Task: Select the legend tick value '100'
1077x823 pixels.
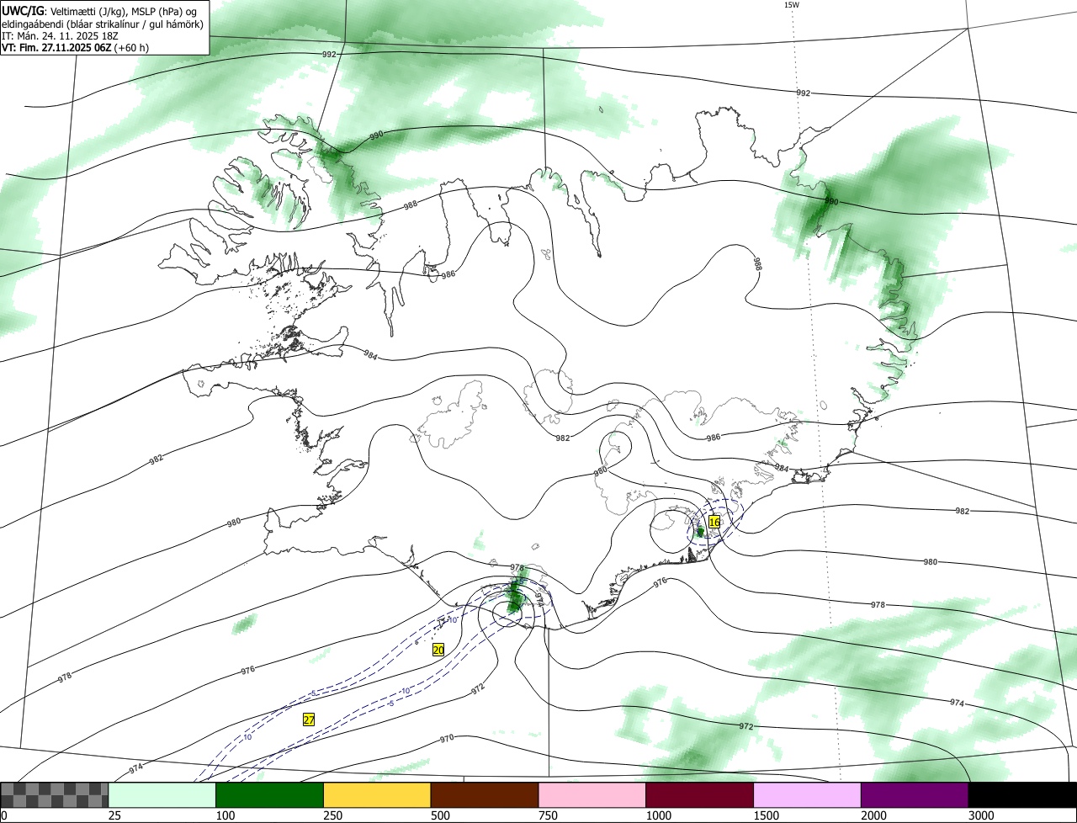Action: [x=225, y=815]
